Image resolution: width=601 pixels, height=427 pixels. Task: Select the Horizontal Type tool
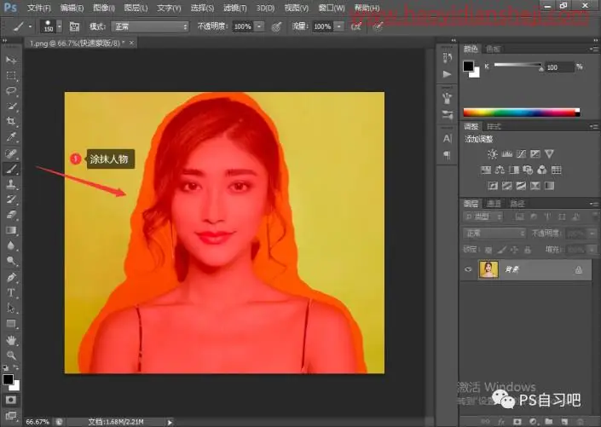click(x=11, y=293)
